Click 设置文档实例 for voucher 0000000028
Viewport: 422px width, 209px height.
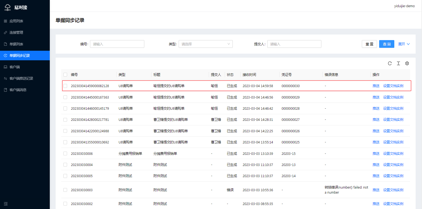click(393, 108)
